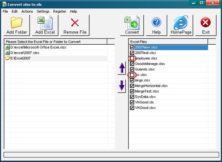The image size is (222, 162).
Task: Open the Settings menu
Action: (43, 11)
